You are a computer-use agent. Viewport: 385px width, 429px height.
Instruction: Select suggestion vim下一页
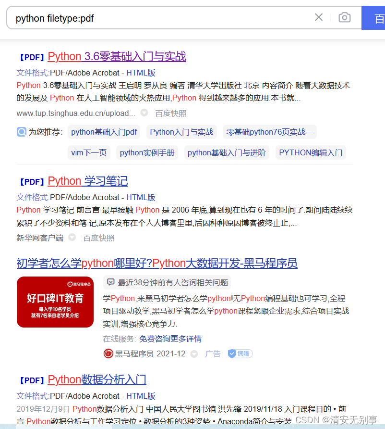89,152
